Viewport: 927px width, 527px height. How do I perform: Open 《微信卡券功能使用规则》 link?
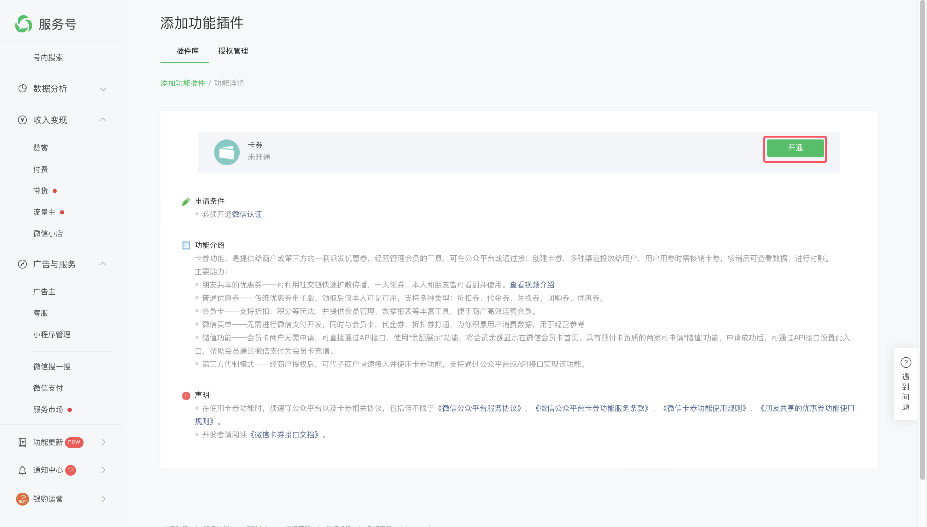pos(704,408)
